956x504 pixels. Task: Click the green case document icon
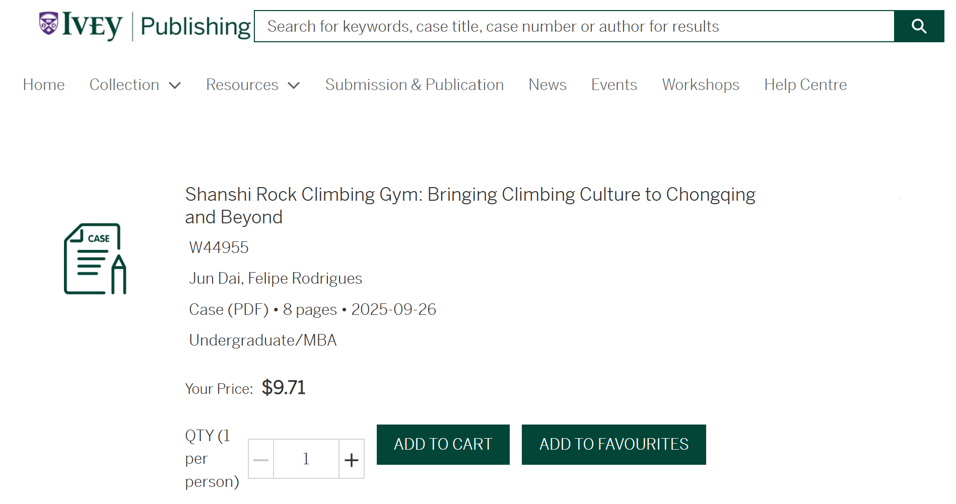coord(95,259)
